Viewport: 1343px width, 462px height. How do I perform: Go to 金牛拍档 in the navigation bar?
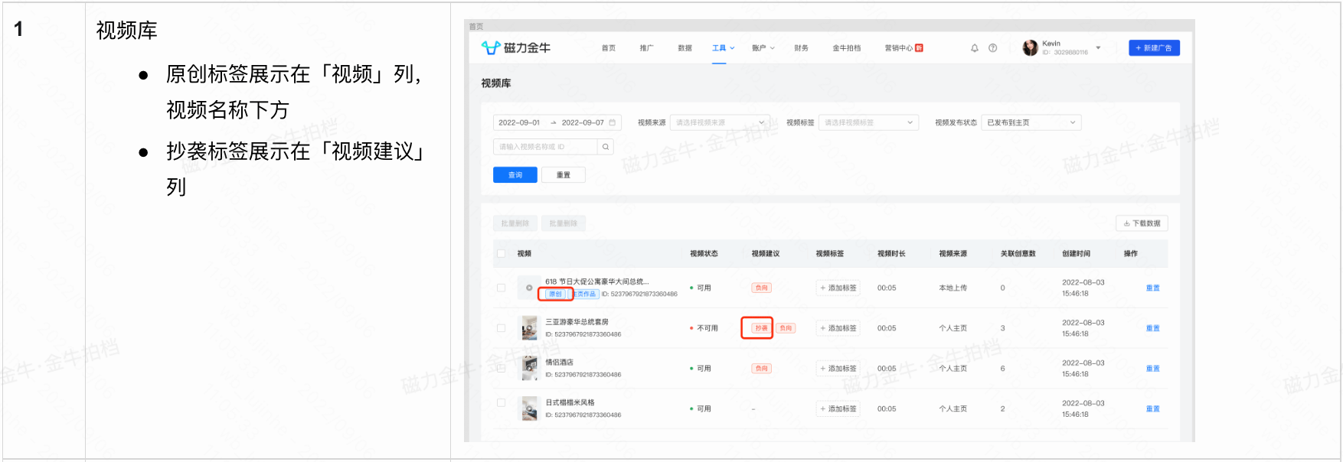click(846, 48)
